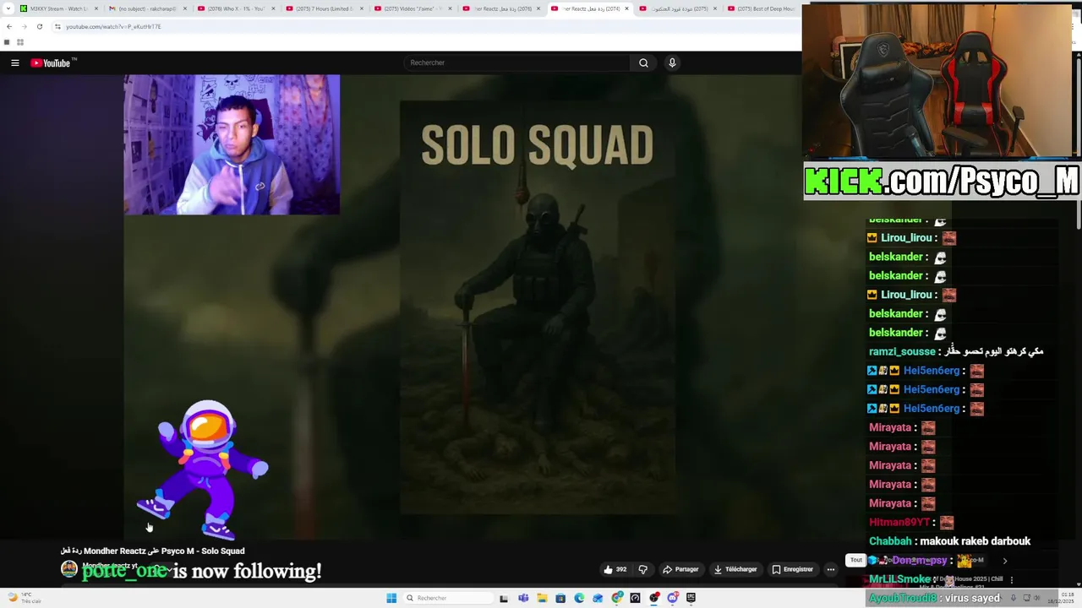Viewport: 1082px width, 608px height.
Task: Click the Télécharger download button
Action: [x=735, y=569]
